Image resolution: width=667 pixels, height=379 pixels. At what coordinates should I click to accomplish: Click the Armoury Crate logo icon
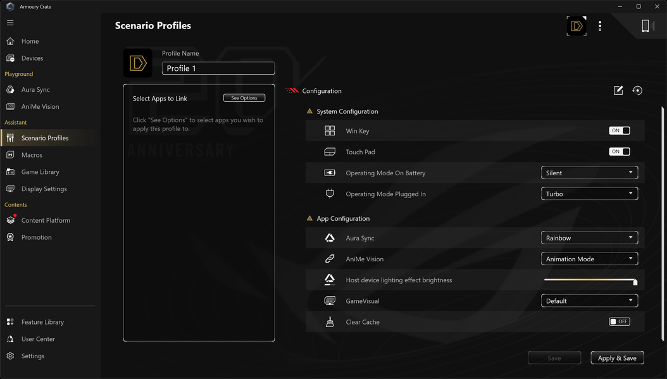[x=10, y=6]
